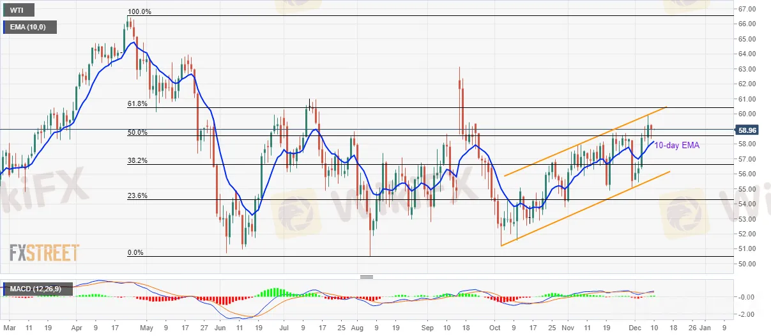Click the FXSTREET logo

coord(44,253)
